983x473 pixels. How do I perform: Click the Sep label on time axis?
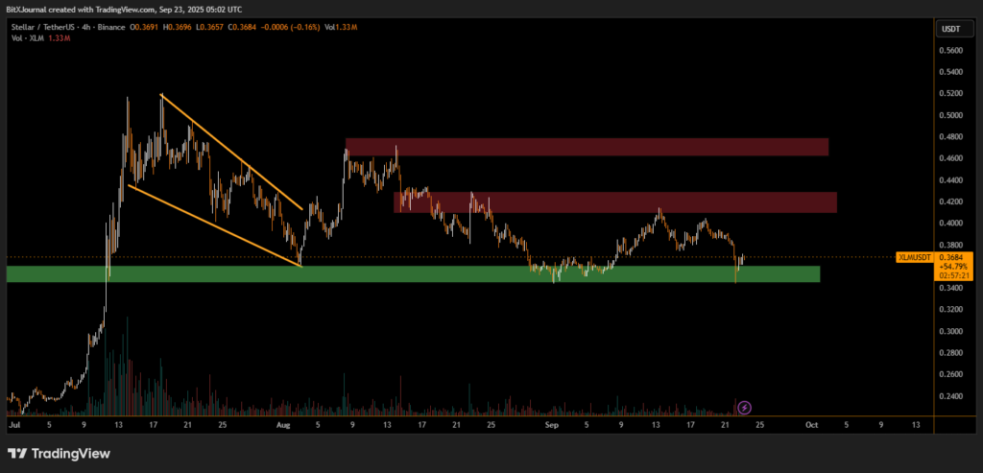(x=551, y=423)
